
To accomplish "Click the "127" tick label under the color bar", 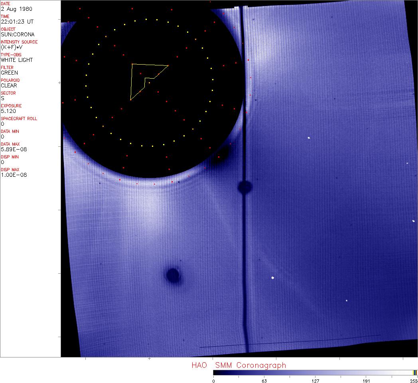I will [x=315, y=381].
